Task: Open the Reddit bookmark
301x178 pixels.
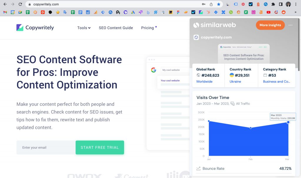Action: click(284, 12)
